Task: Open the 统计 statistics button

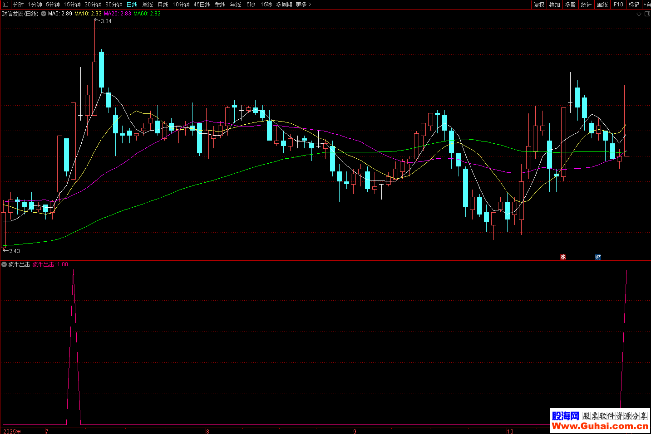Action: point(586,5)
